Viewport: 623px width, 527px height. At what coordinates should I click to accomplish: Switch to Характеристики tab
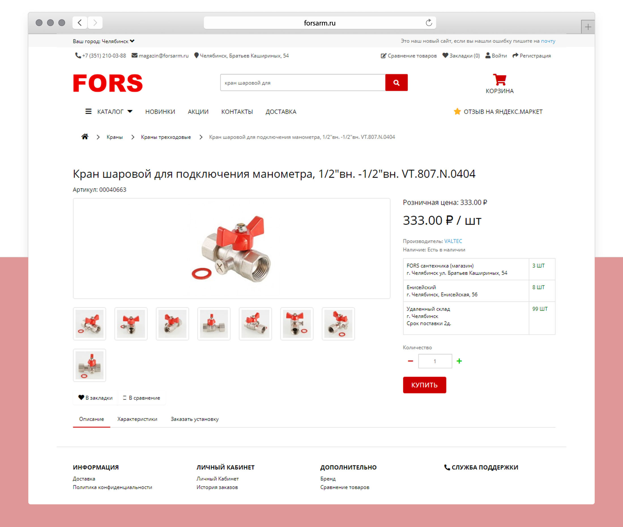point(137,419)
